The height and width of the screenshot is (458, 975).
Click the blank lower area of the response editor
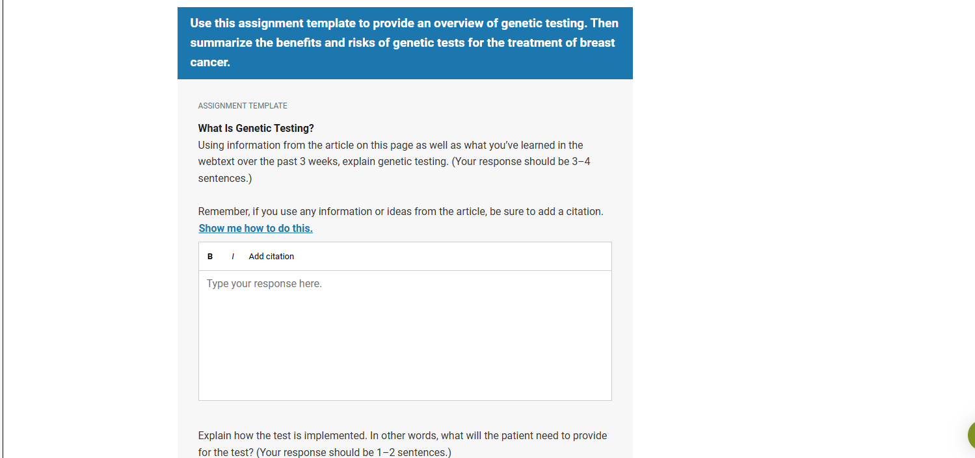pyautogui.click(x=405, y=357)
